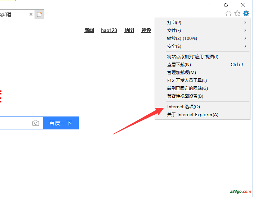Open the gear Tools menu icon
The height and width of the screenshot is (197, 253).
click(246, 13)
